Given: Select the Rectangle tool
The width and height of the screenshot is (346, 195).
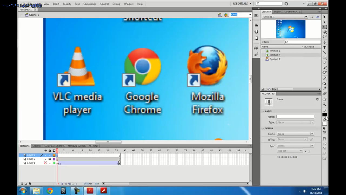Looking at the screenshot, I should [325, 57].
